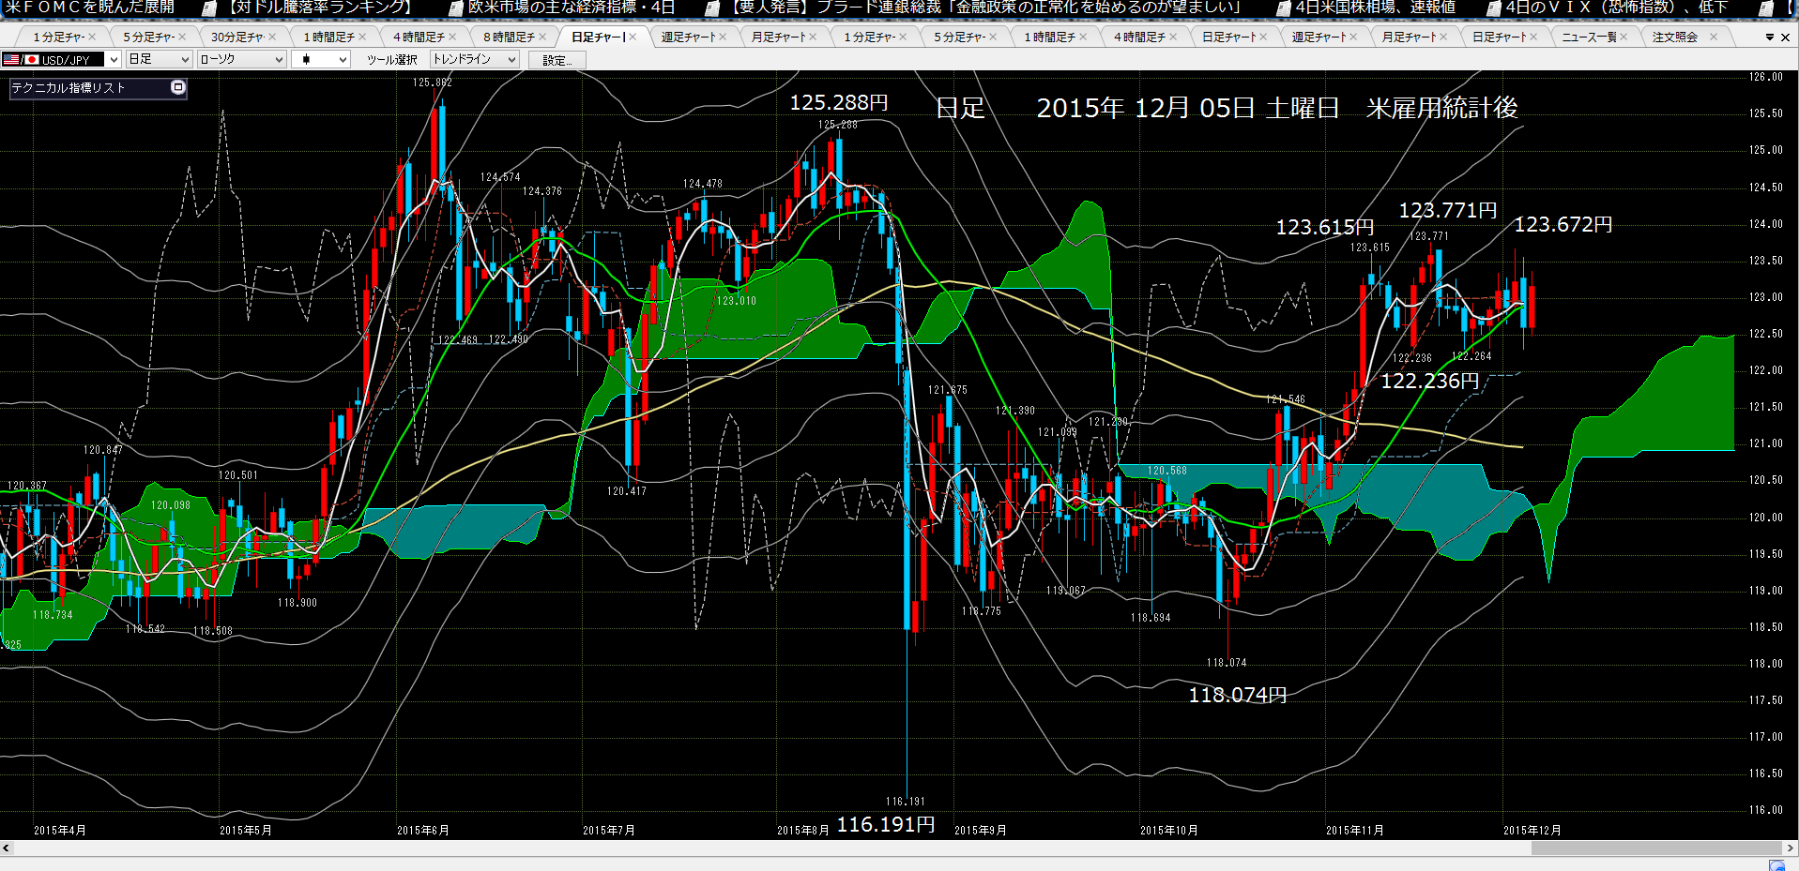The width and height of the screenshot is (1799, 871).
Task: Select the 5分足チャ tab beside 30分足チャ
Action: 148,37
